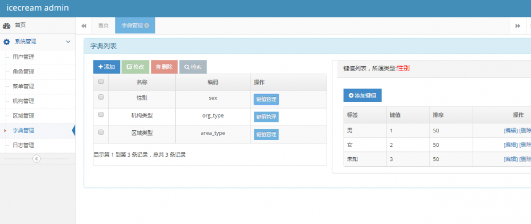Click the icecream admin title

pyautogui.click(x=38, y=8)
